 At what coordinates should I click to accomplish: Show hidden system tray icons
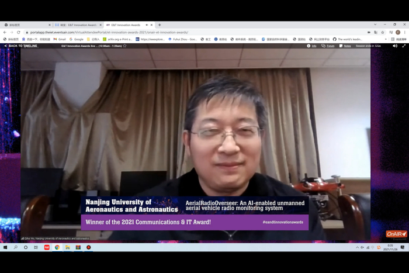pos(357,247)
